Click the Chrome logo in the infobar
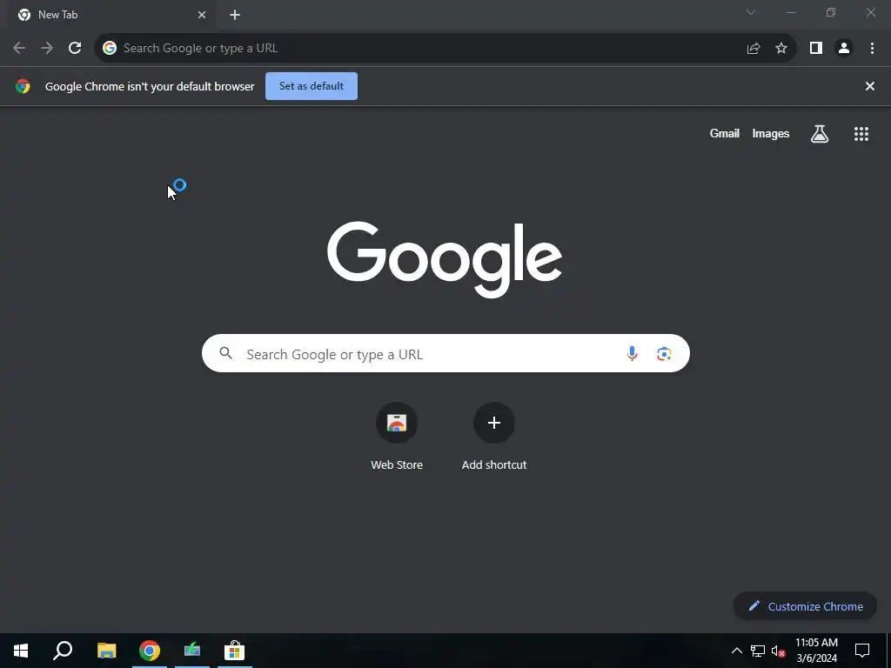 [23, 86]
